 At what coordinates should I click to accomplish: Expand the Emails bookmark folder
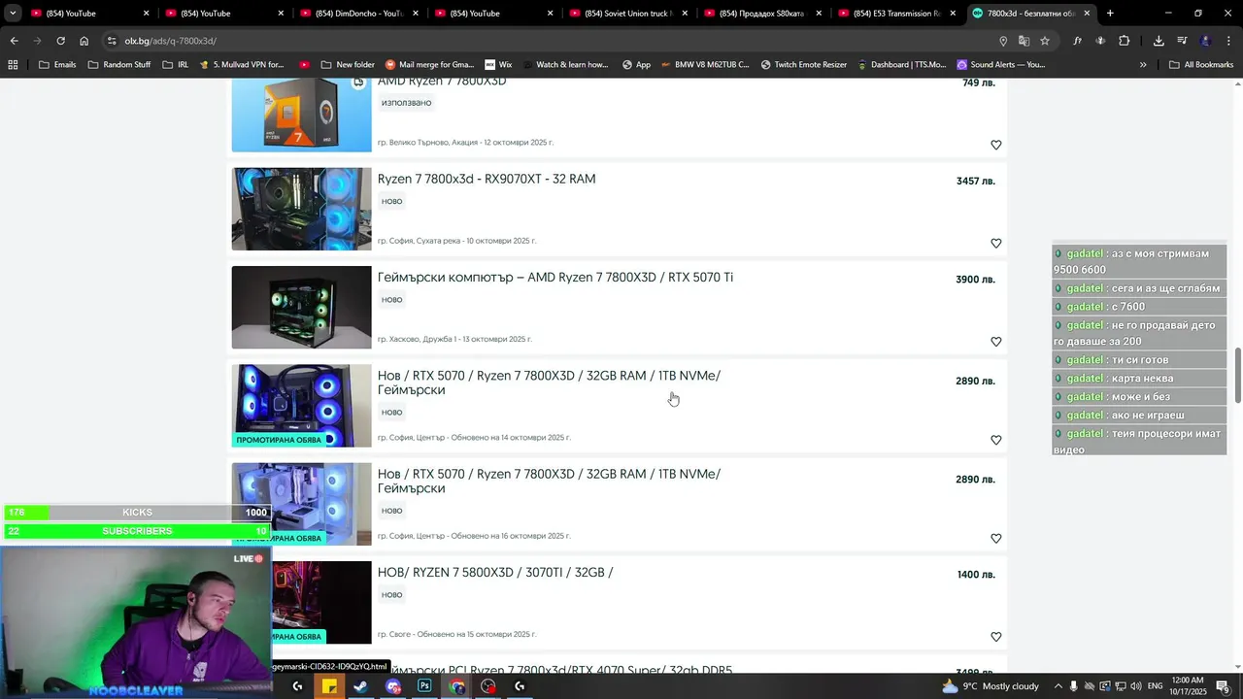57,64
